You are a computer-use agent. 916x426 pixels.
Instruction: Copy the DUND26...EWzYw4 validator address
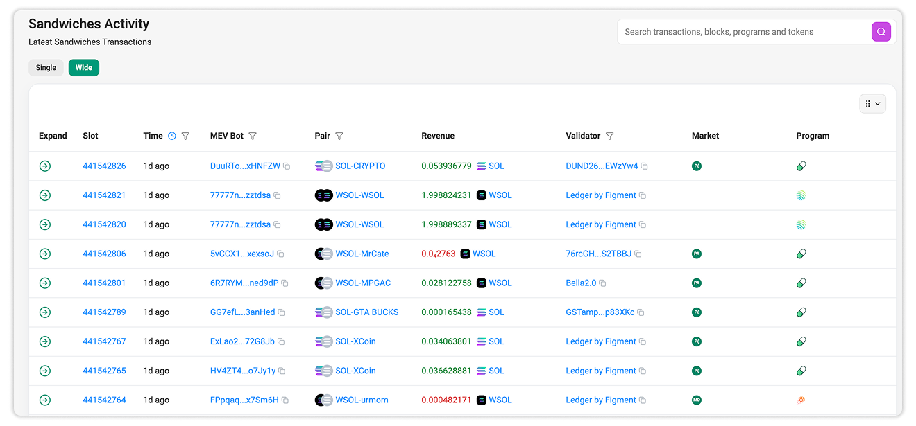[644, 166]
